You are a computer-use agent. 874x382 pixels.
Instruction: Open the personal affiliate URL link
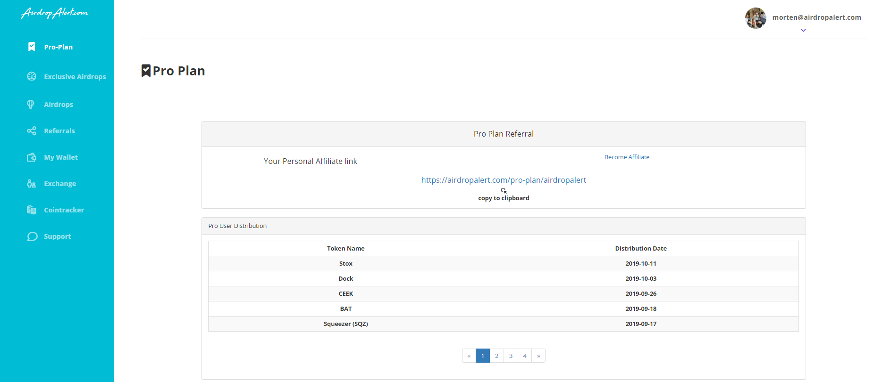(x=504, y=180)
